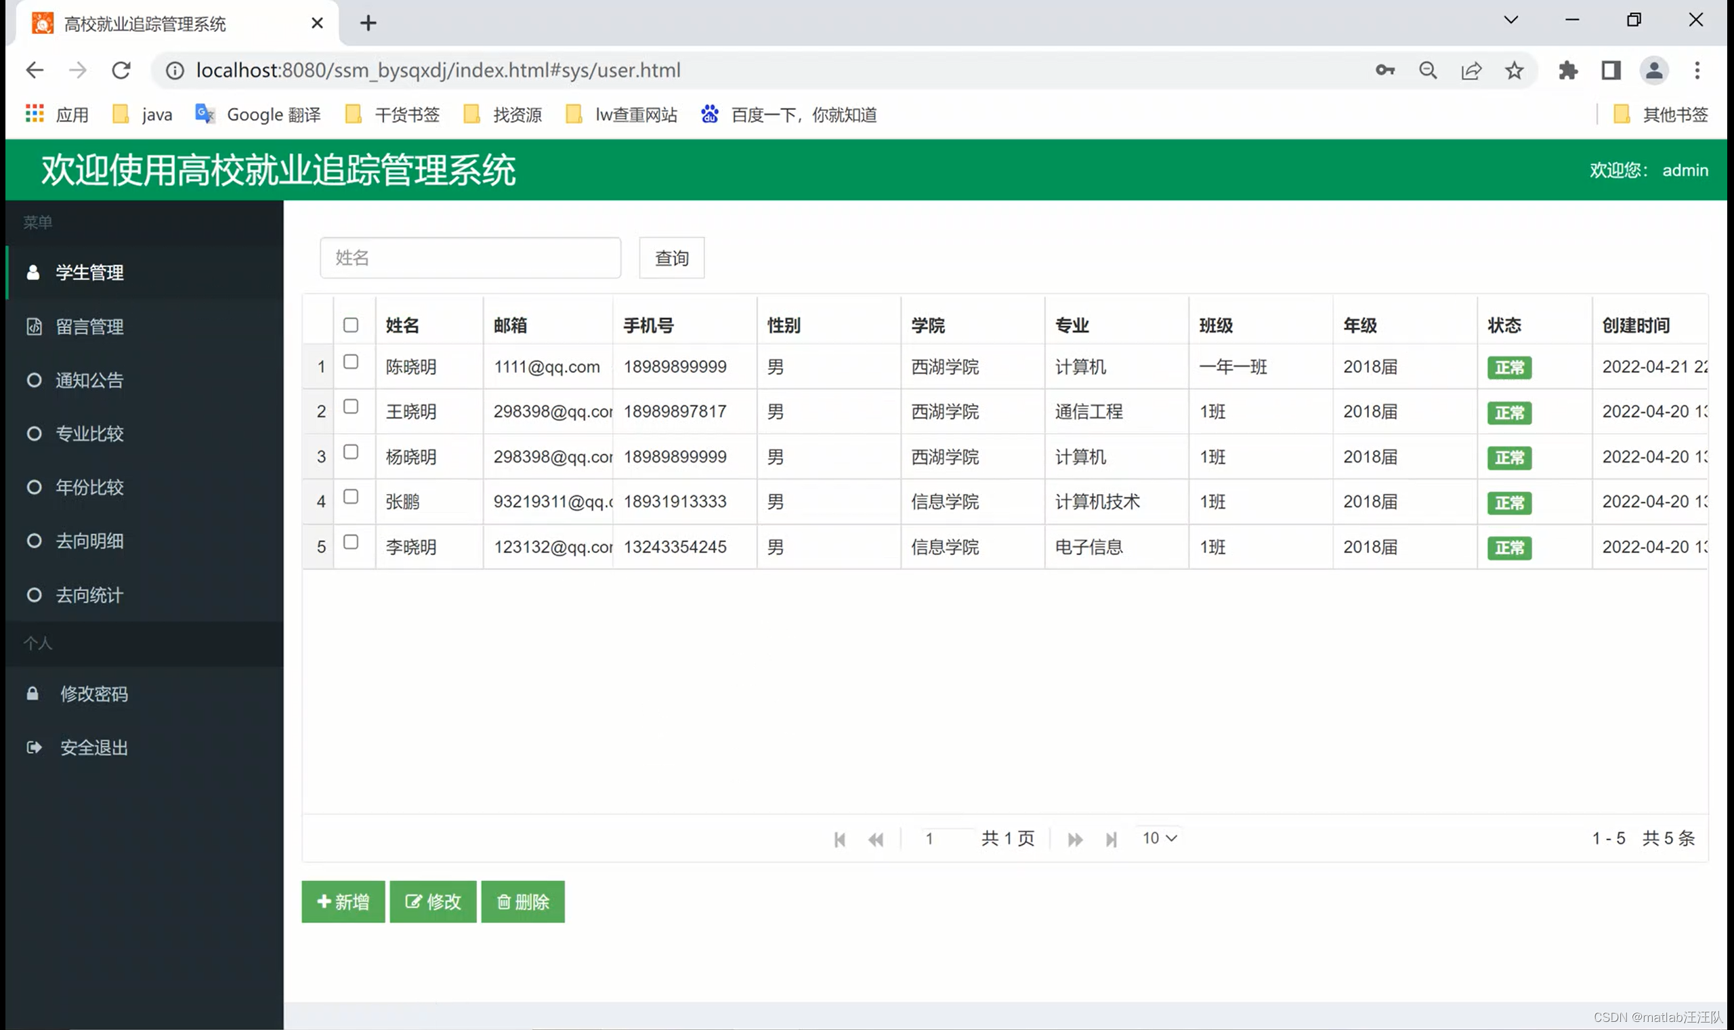Go to the 去向统计 menu item
This screenshot has height=1030, width=1734.
(89, 595)
